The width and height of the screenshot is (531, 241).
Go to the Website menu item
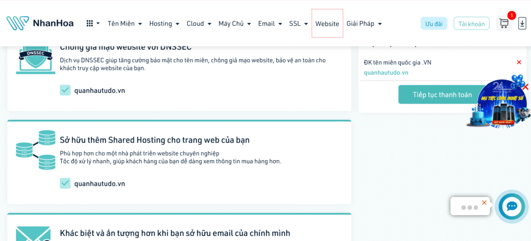point(327,23)
